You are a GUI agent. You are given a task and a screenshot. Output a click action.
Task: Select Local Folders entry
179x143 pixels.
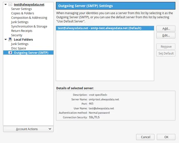pyautogui.click(x=23, y=39)
